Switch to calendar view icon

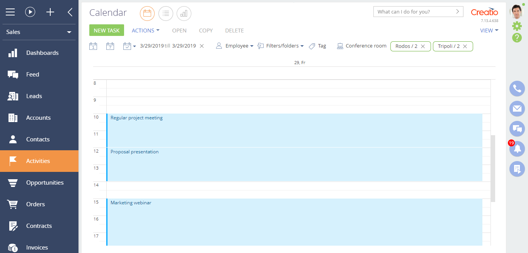click(x=147, y=14)
